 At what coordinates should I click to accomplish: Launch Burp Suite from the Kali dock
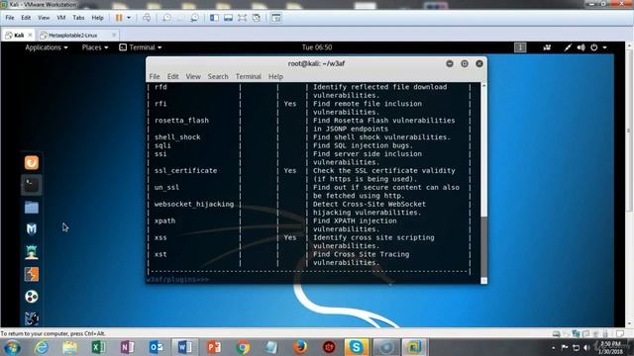[32, 274]
